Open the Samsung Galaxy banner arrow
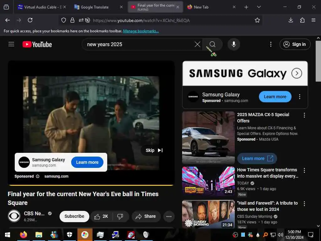Image resolution: width=321 pixels, height=241 pixels. [297, 73]
